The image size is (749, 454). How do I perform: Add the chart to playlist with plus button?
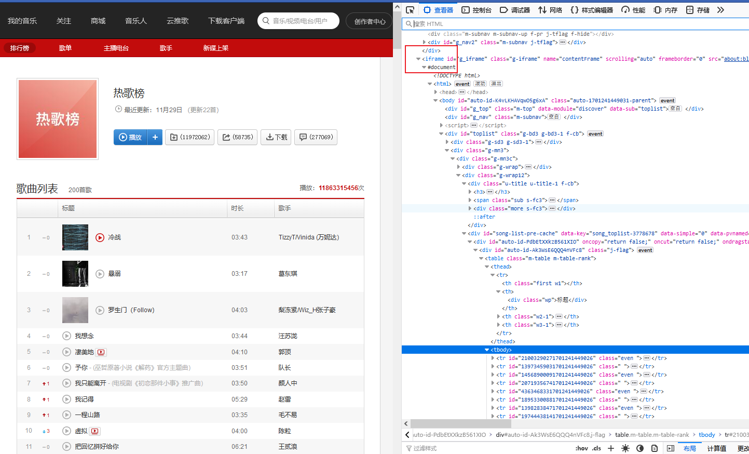pos(155,137)
